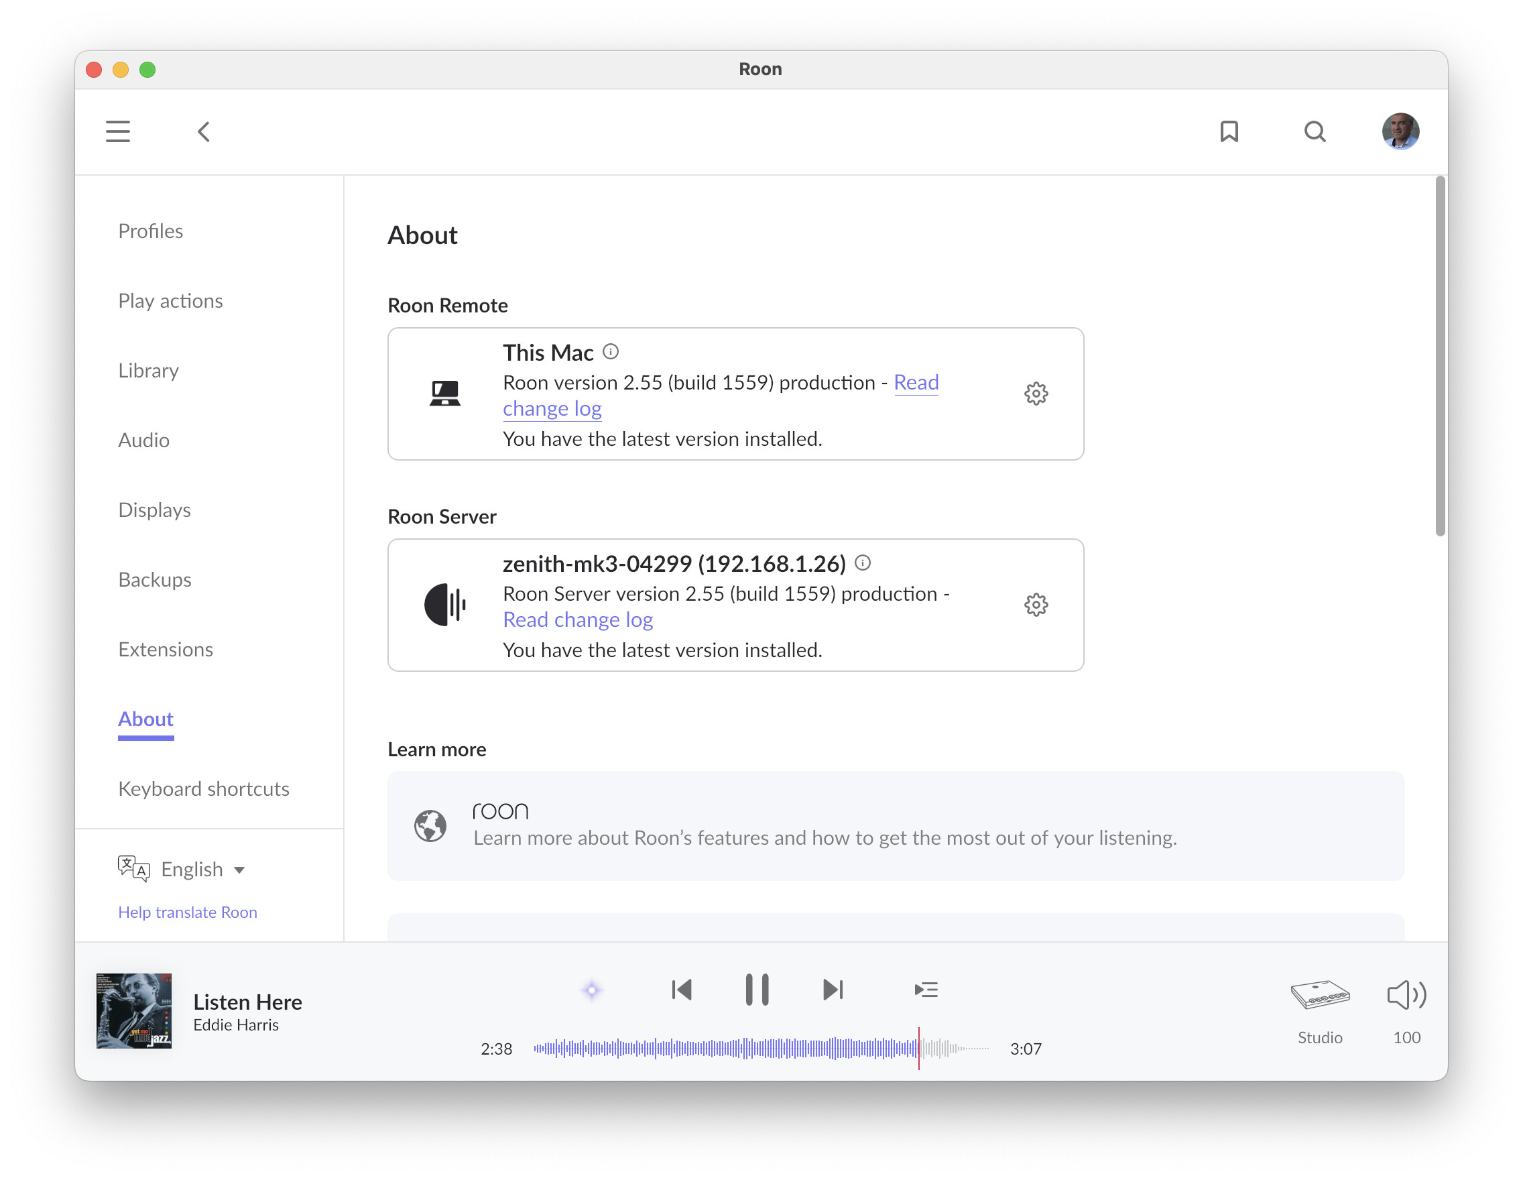Open settings gear for This Mac
This screenshot has width=1523, height=1180.
(1036, 394)
